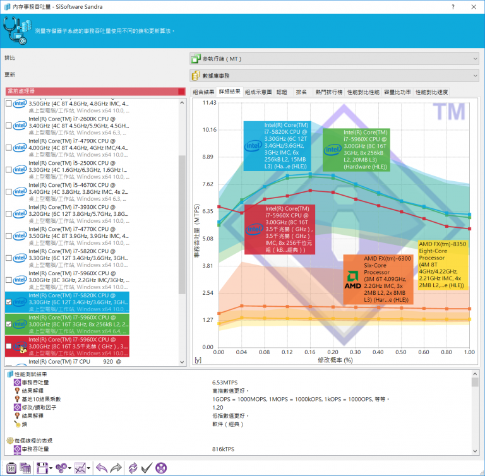Switch to the 組成示意圖 tab
The height and width of the screenshot is (476, 485).
point(258,92)
